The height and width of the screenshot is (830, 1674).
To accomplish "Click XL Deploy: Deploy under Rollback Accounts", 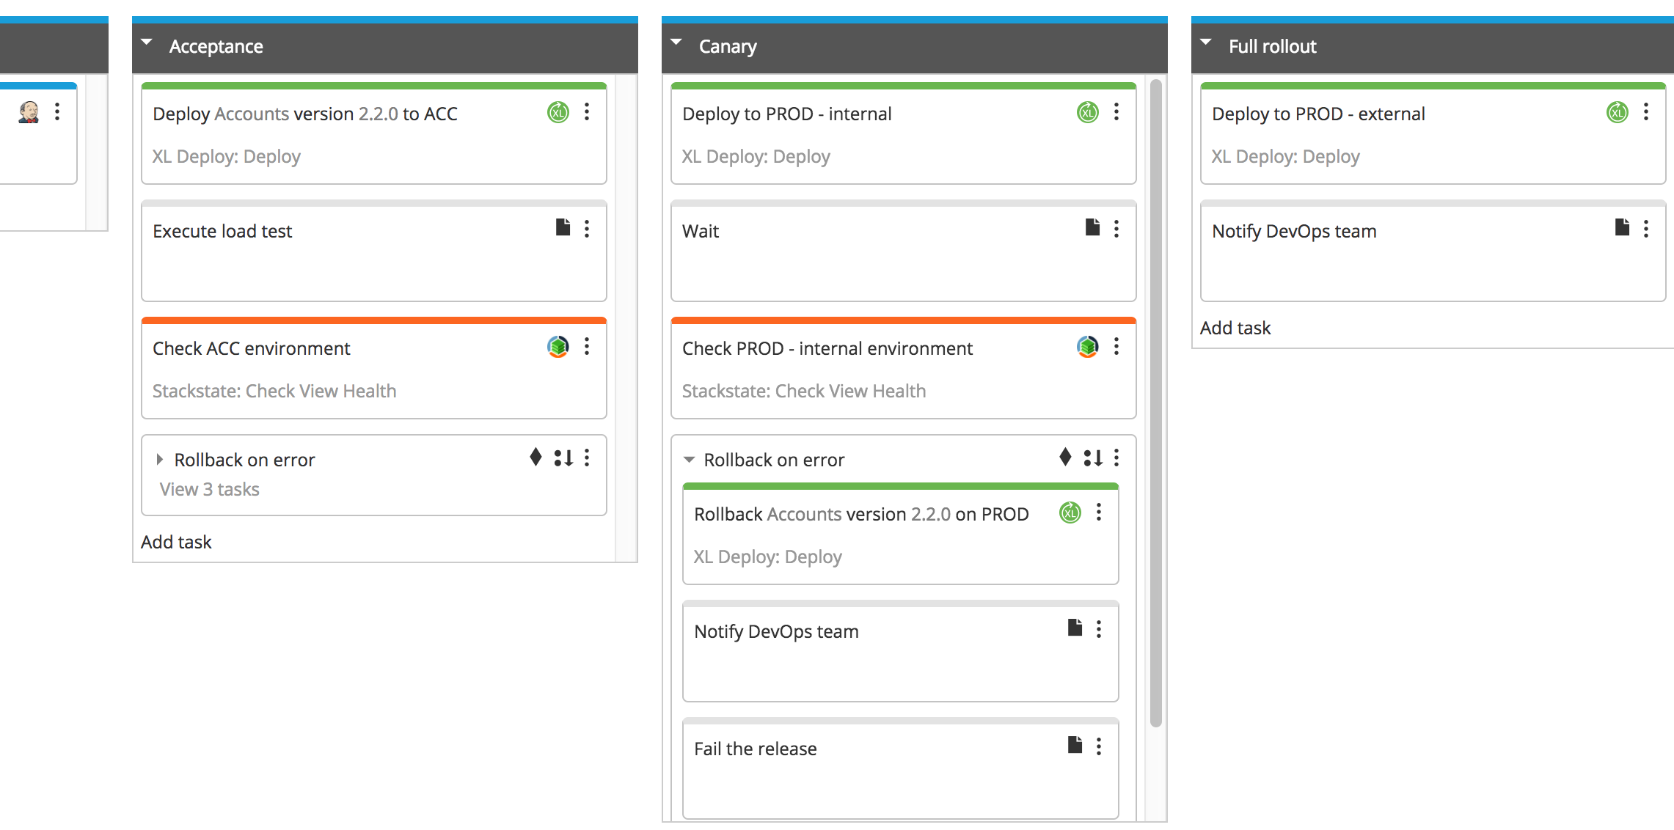I will (768, 557).
